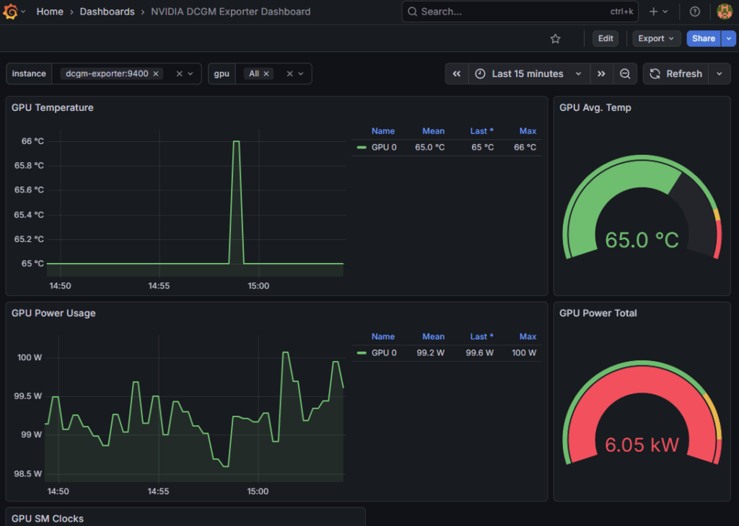Go to Home breadcrumb
Viewport: 739px width, 526px height.
coord(49,12)
